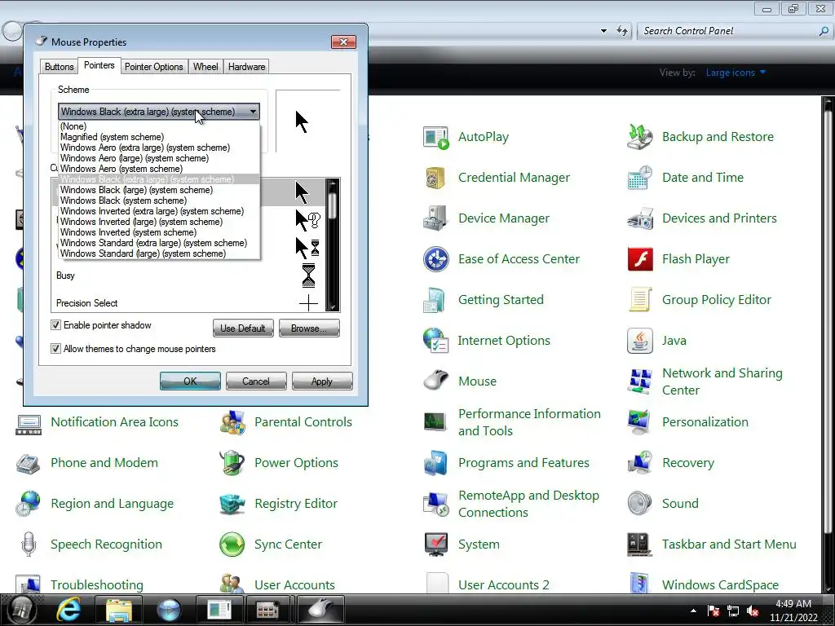The width and height of the screenshot is (835, 626).
Task: Open the Power Options icon
Action: click(232, 463)
